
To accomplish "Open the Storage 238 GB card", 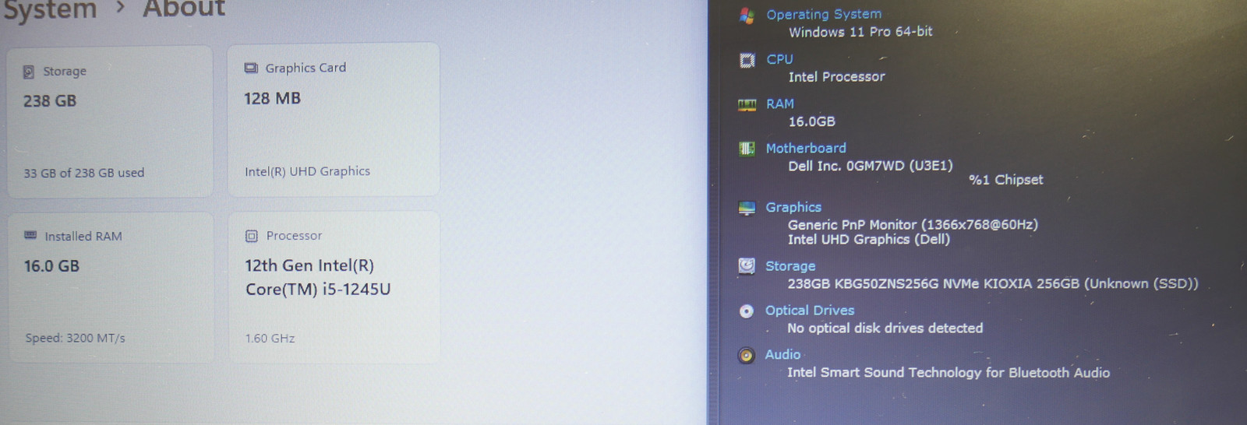I will pyautogui.click(x=110, y=121).
